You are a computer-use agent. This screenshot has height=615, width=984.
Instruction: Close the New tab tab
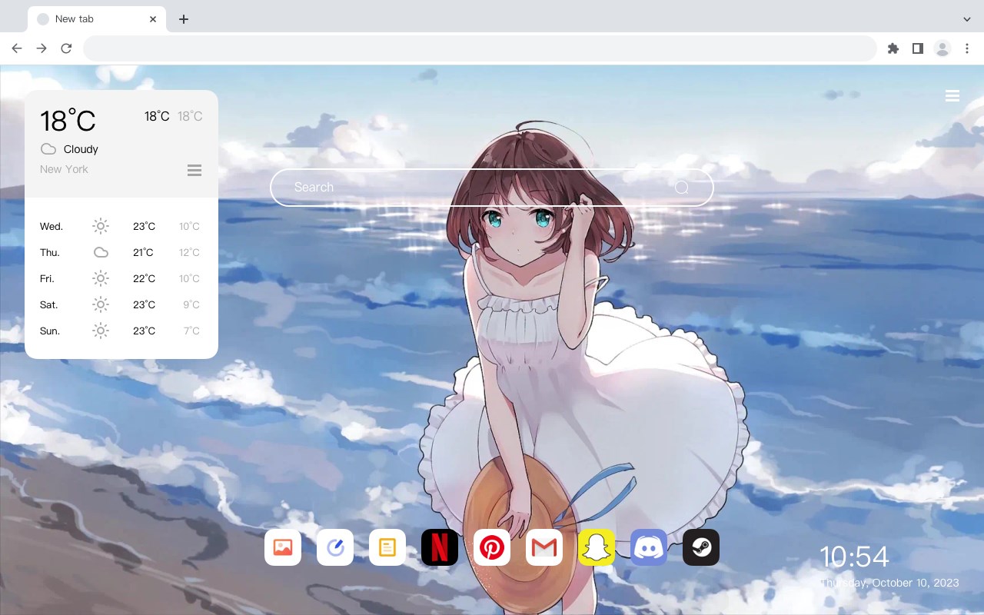tap(154, 19)
